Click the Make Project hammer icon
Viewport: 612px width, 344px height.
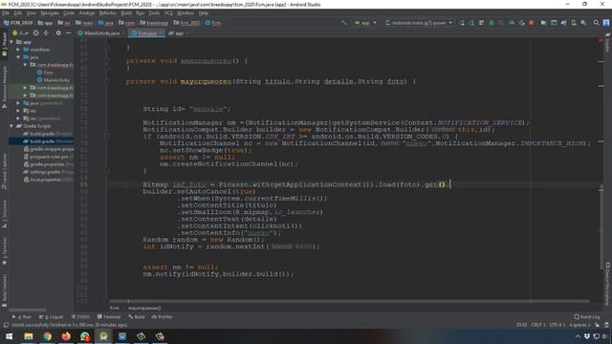click(x=344, y=23)
